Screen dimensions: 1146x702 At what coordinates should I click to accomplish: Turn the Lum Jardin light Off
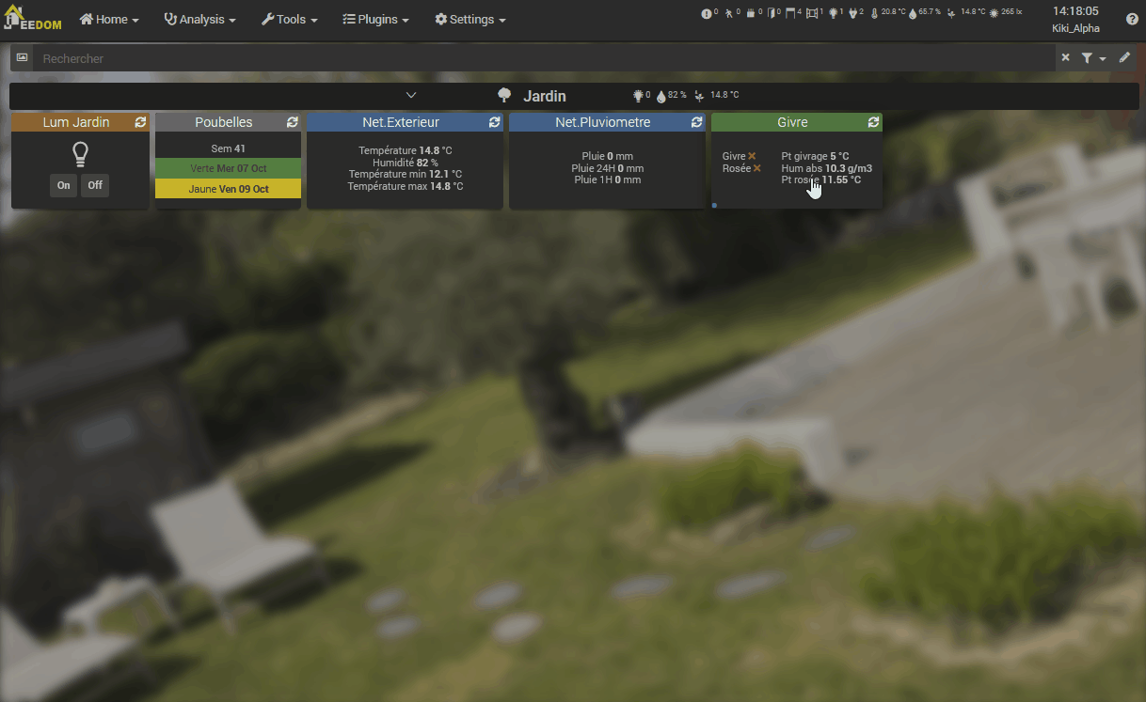(95, 185)
